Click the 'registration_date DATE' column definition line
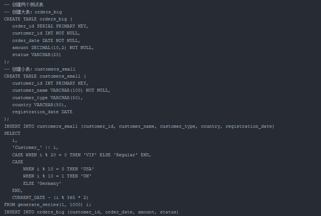Viewport: 321px width, 216px height. coord(42,112)
